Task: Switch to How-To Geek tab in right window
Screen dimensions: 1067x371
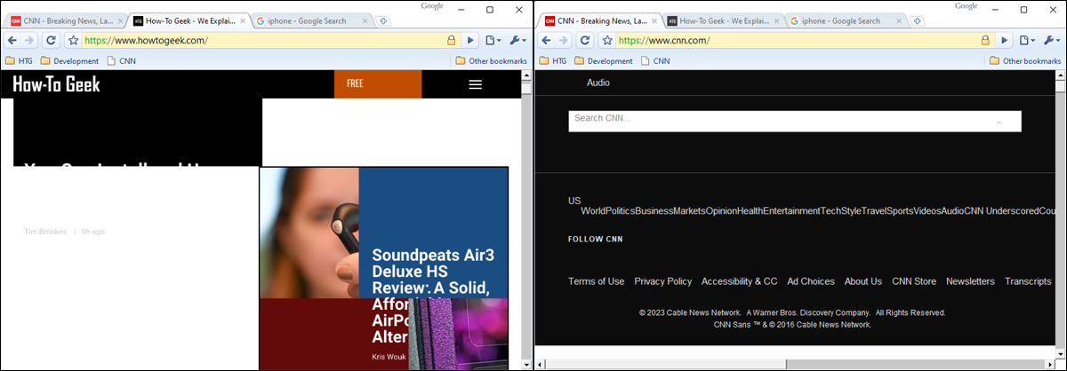Action: click(x=722, y=20)
